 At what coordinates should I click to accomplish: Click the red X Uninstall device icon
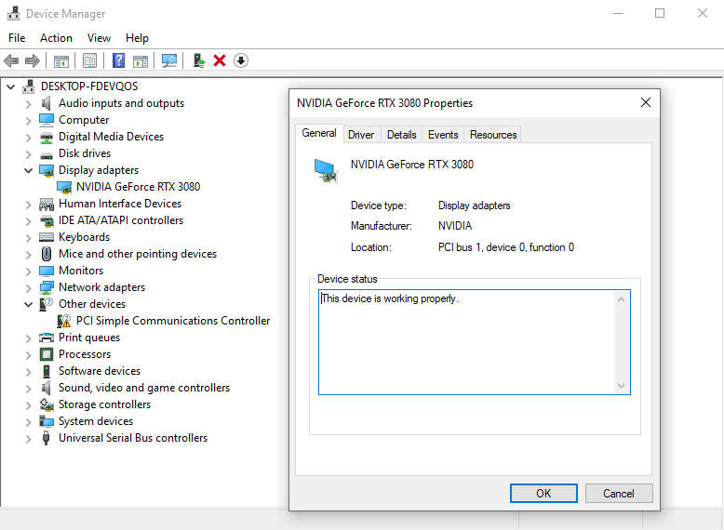coord(220,60)
